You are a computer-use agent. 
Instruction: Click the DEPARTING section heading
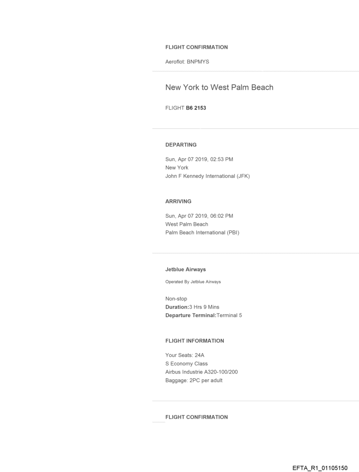pos(181,144)
